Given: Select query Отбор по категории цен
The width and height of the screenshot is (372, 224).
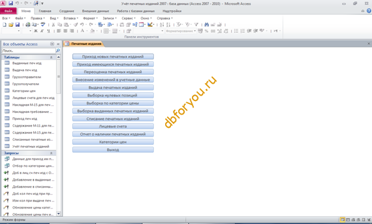Looking at the screenshot, I should point(33,166).
